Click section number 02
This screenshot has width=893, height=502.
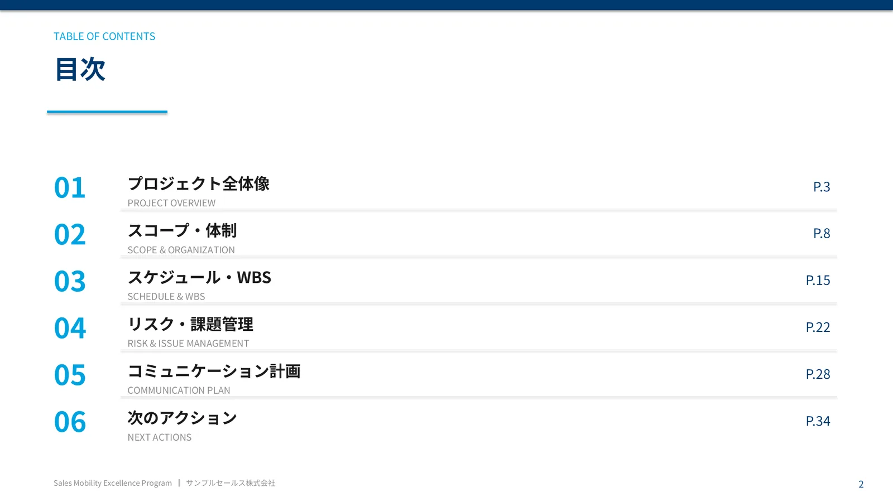tap(70, 235)
